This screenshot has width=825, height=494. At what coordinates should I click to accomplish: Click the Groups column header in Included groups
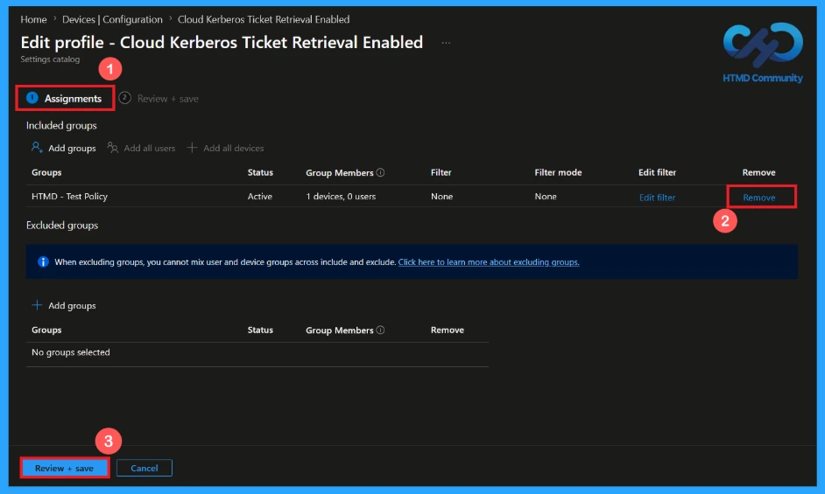tap(46, 172)
